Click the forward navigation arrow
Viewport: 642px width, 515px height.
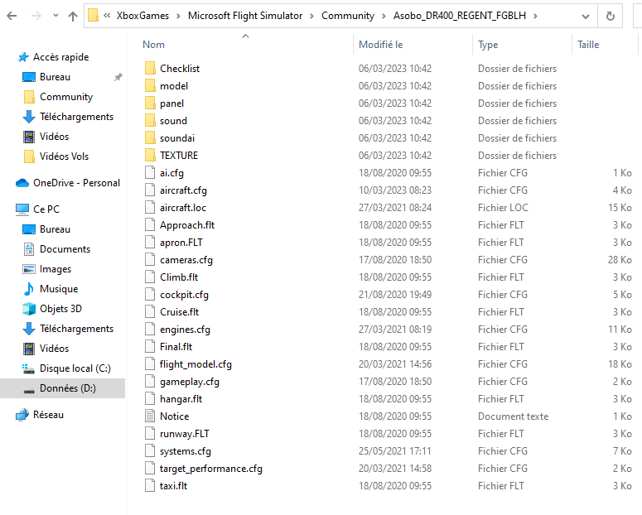[36, 16]
